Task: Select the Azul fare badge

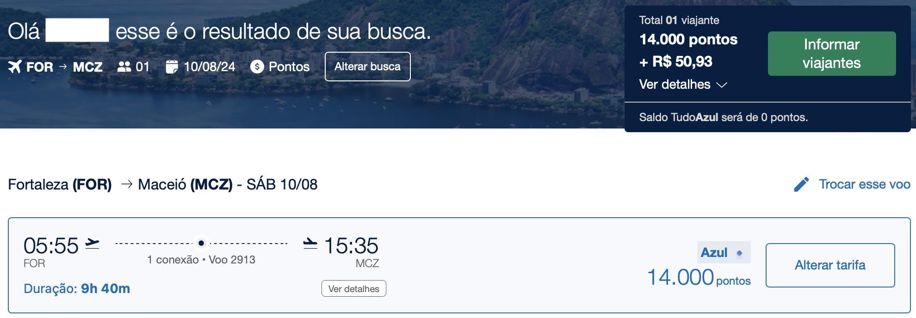Action: [x=724, y=252]
